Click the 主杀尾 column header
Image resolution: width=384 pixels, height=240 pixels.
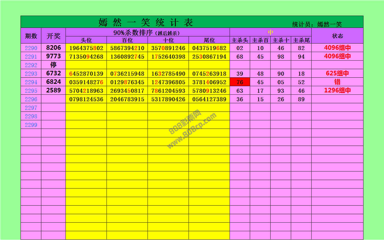point(301,40)
